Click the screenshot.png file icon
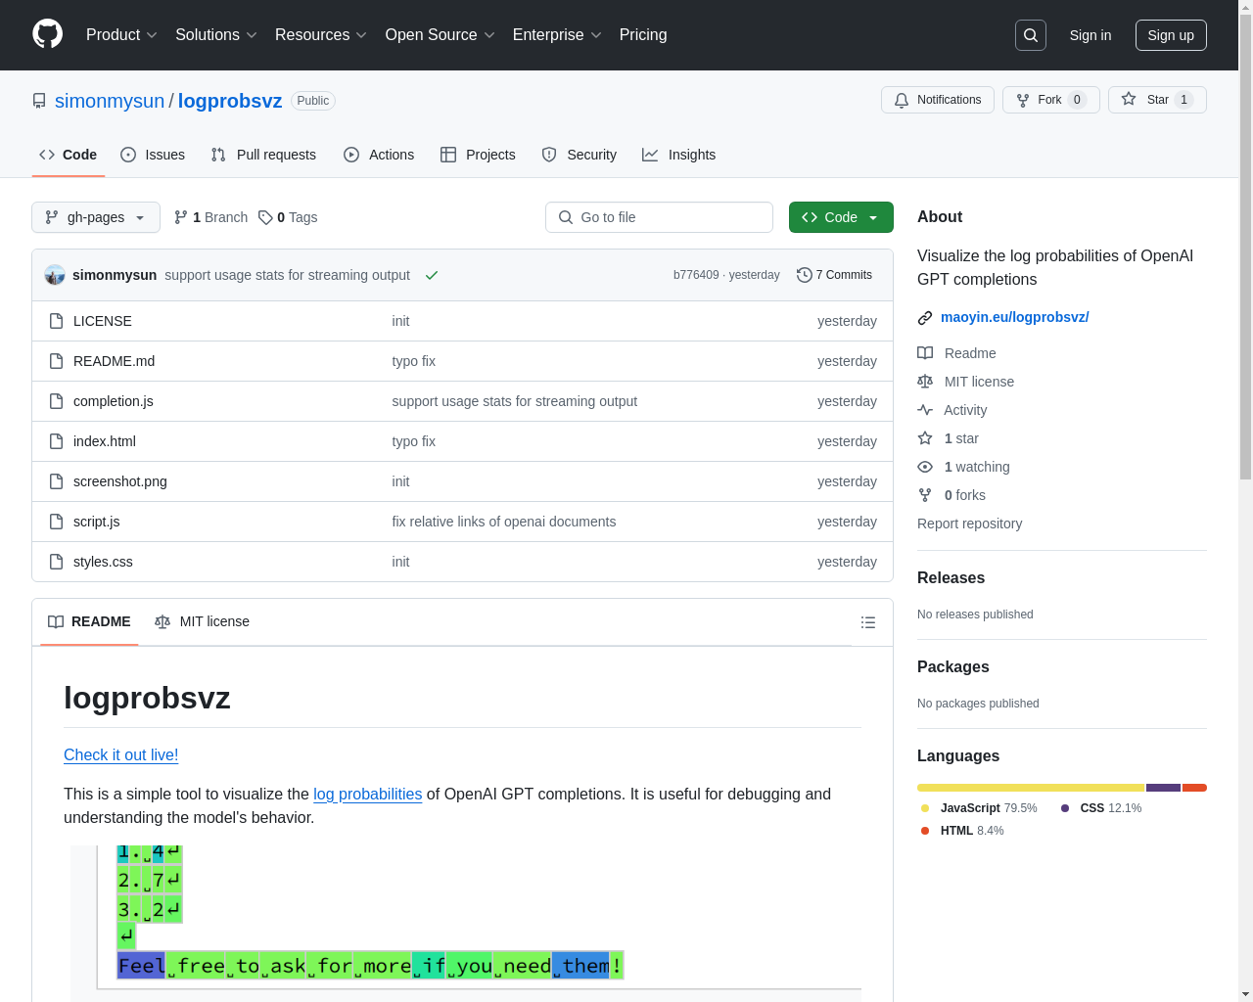The image size is (1253, 1002). pyautogui.click(x=57, y=481)
